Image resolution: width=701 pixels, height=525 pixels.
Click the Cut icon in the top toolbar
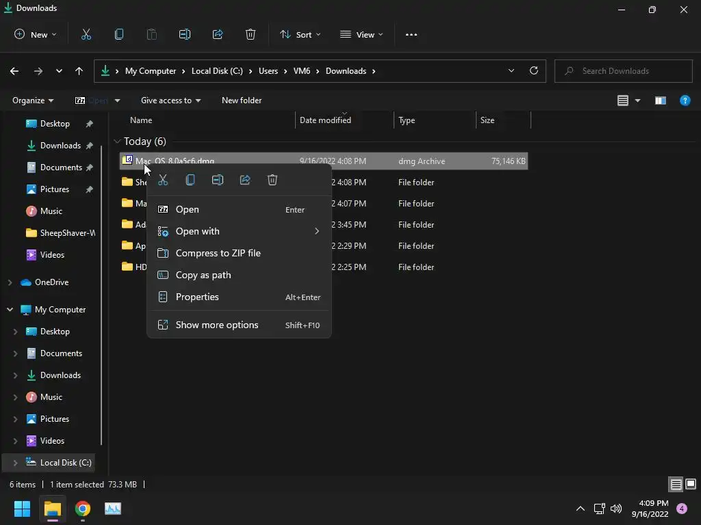click(x=86, y=34)
